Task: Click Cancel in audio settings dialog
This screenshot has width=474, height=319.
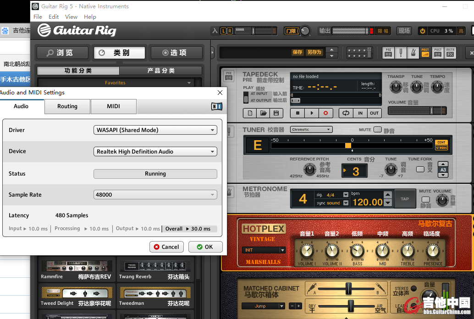Action: (166, 247)
